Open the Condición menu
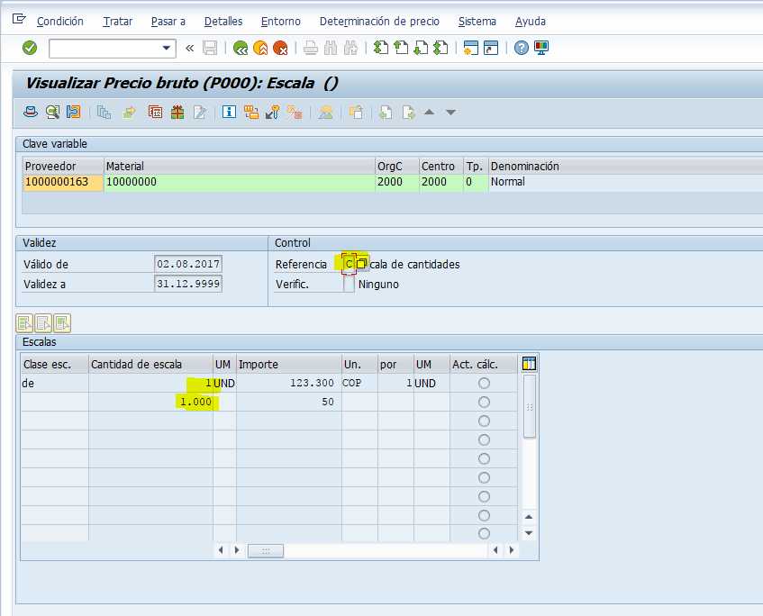Screen dimensions: 763x616 (59, 22)
